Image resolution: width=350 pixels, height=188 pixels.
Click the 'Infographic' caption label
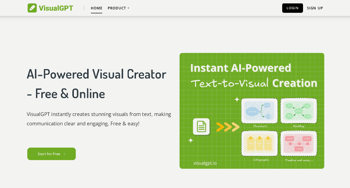click(x=261, y=160)
